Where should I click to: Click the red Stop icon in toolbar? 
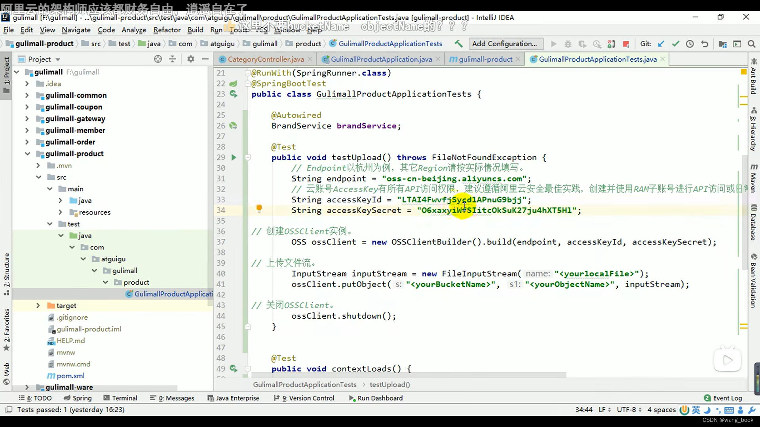626,44
